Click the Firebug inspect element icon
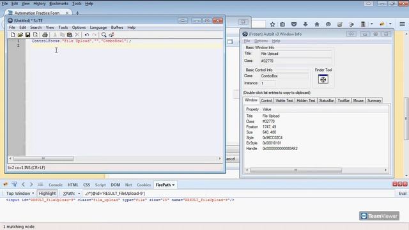Viewport: 409px width, 230px height. pos(14,185)
